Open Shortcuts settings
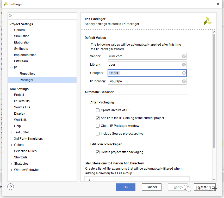The height and width of the screenshot is (198, 224). (21, 157)
